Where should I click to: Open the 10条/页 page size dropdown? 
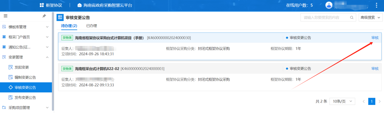tap(342, 101)
